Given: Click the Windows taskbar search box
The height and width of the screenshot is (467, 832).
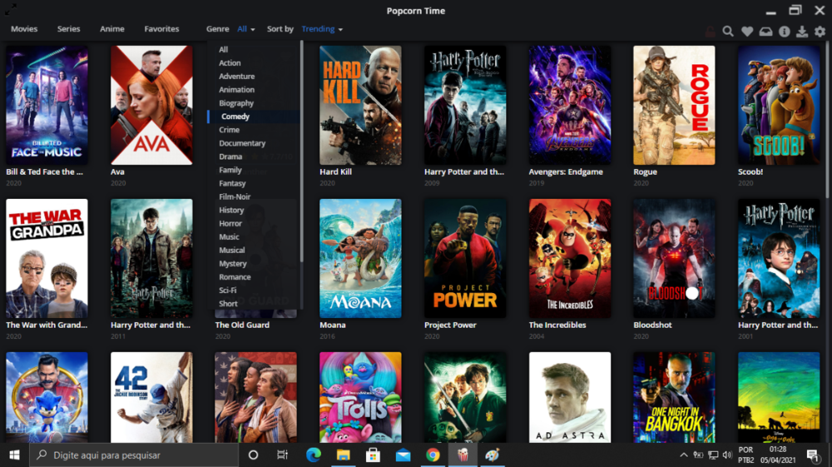Looking at the screenshot, I should pyautogui.click(x=134, y=455).
